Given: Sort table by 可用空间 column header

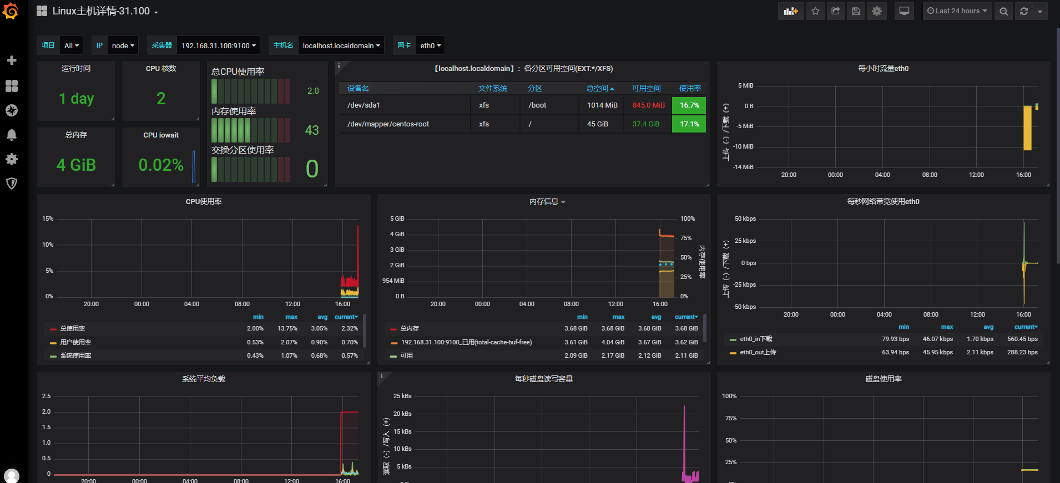Looking at the screenshot, I should tap(646, 88).
